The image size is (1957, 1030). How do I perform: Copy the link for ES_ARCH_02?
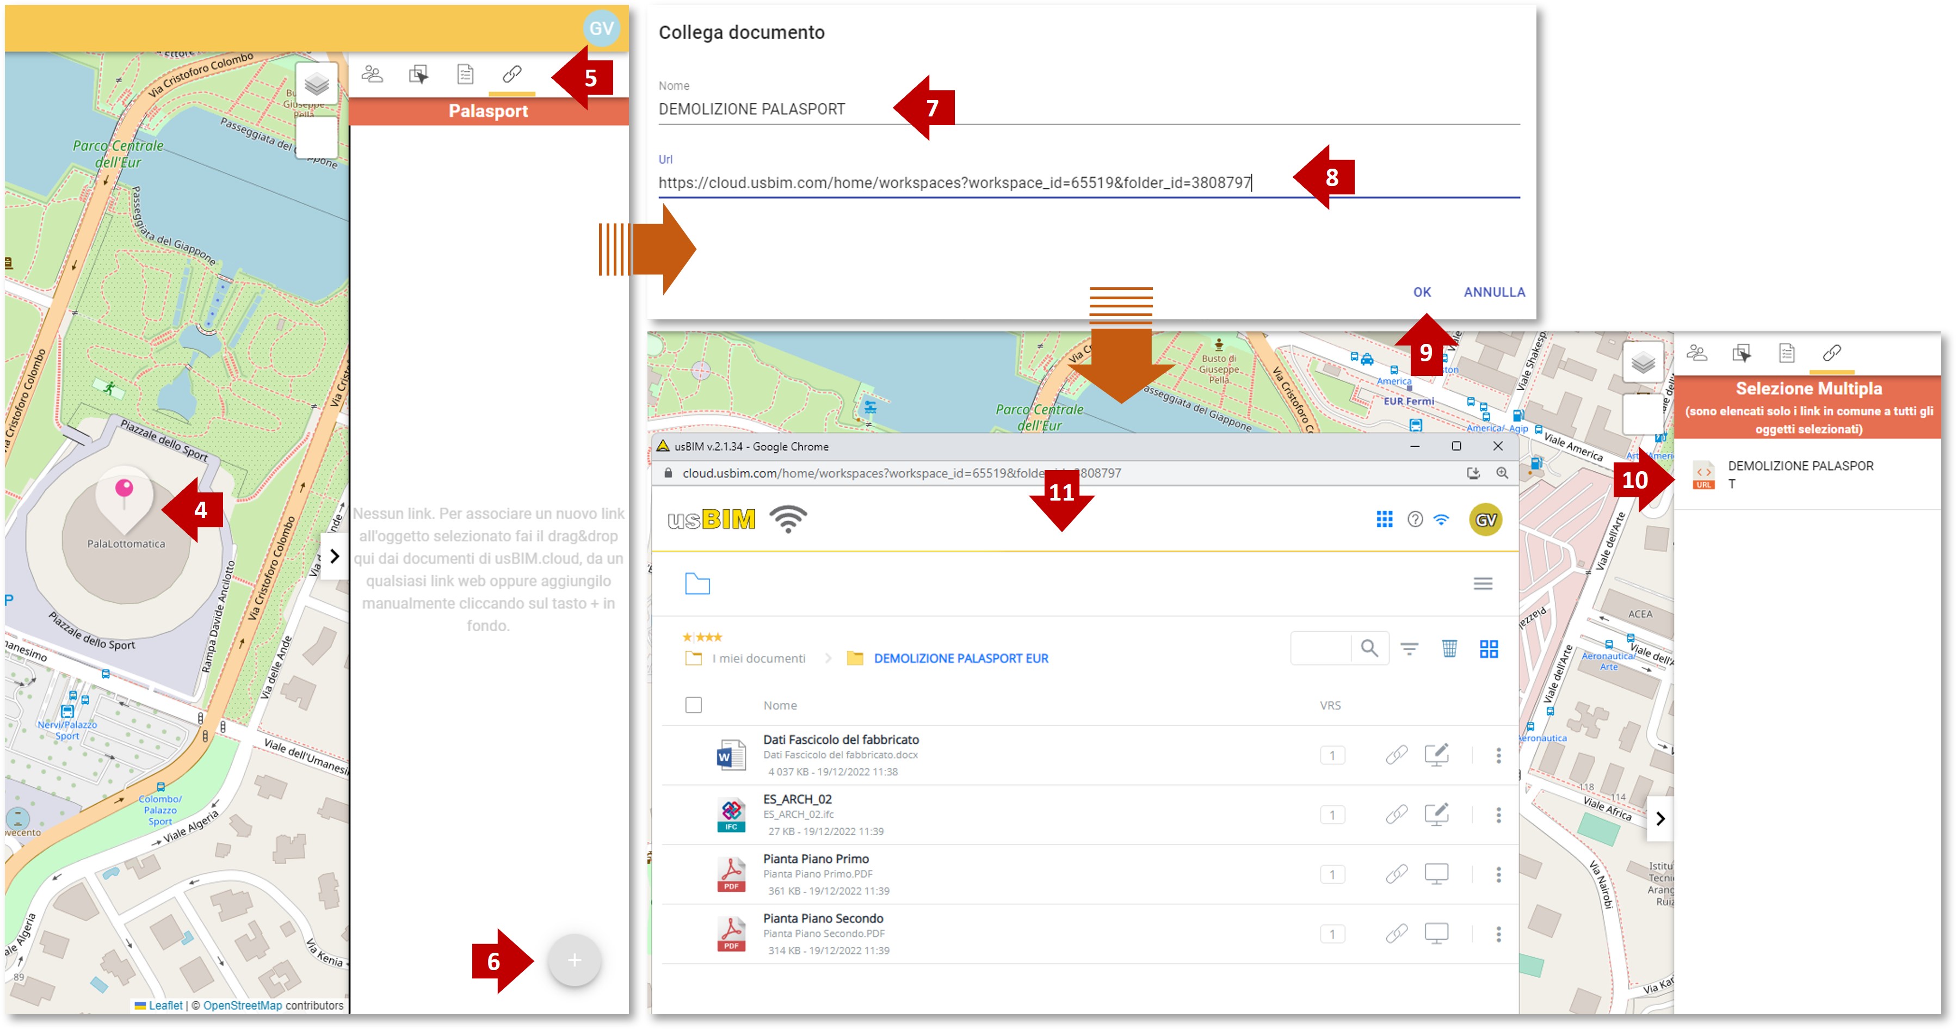(x=1396, y=815)
